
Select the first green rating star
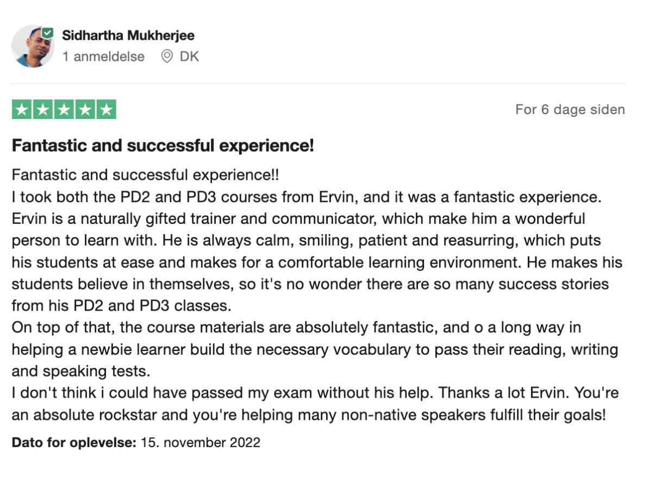[x=22, y=110]
